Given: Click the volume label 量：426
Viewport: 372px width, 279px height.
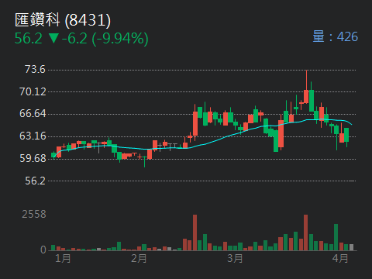Looking at the screenshot, I should click(x=336, y=36).
